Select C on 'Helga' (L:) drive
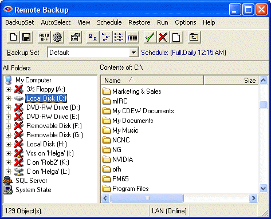The height and width of the screenshot is (219, 271). click(x=48, y=172)
